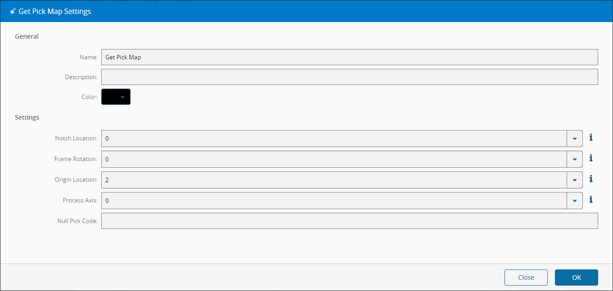Select the Process Axis value box

pos(334,201)
